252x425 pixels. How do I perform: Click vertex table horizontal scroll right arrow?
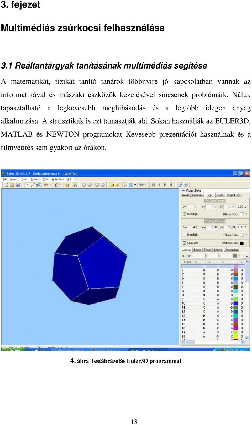(242, 342)
